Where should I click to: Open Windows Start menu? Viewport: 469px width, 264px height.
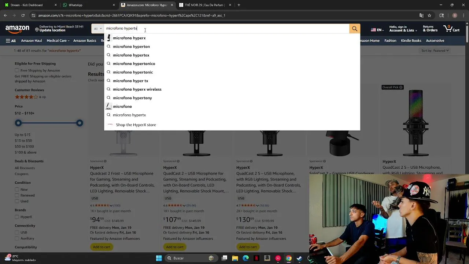[x=159, y=258]
